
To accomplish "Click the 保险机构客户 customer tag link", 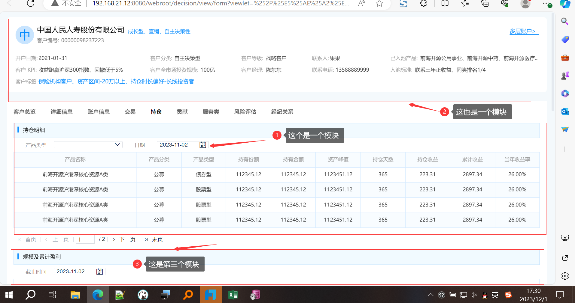I will point(55,82).
